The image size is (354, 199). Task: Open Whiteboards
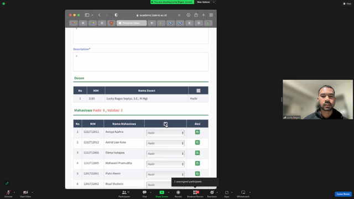pos(243,193)
